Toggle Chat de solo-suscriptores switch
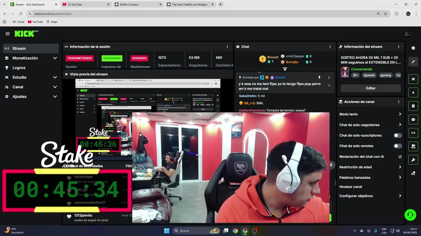421x236 pixels. coord(398,135)
